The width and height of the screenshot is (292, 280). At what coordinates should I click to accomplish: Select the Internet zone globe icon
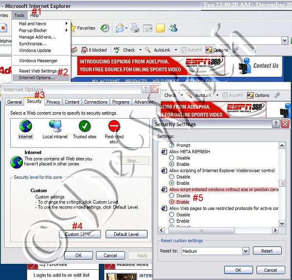(25, 126)
